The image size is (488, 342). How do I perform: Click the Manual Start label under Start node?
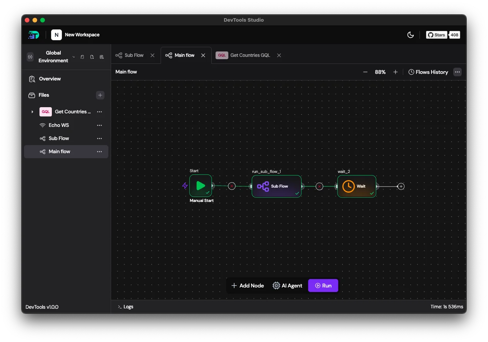(202, 200)
